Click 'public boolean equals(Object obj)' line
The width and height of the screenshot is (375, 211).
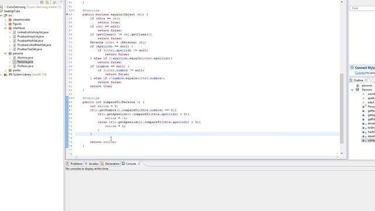[x=115, y=15]
